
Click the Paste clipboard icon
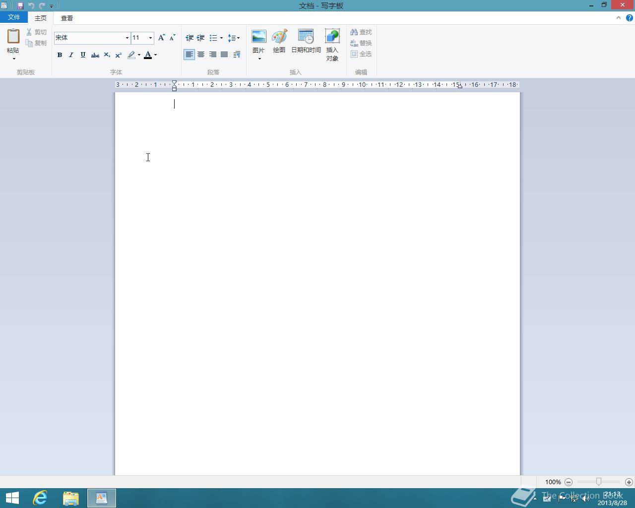point(13,36)
